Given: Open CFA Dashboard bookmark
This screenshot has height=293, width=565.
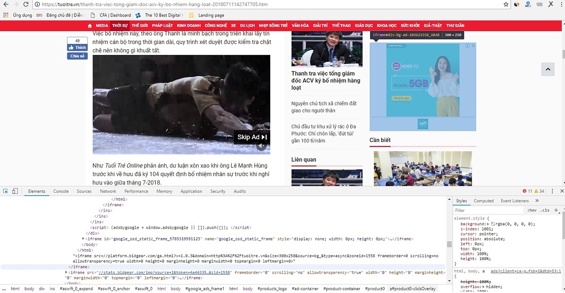Looking at the screenshot, I should (111, 15).
